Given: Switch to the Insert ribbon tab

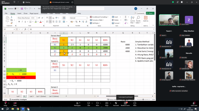Looking at the screenshot, I should (x=19, y=13).
